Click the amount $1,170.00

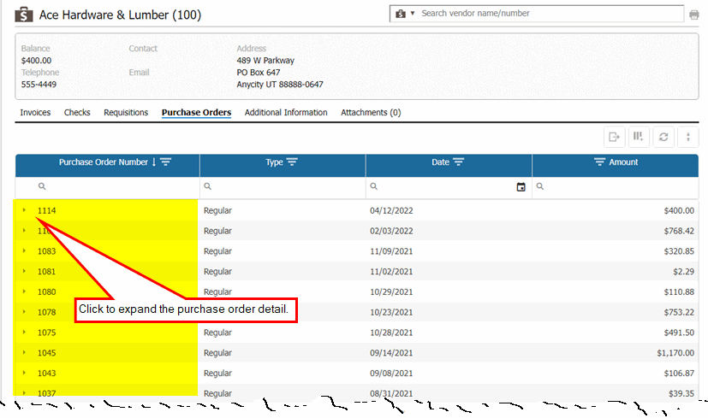[675, 353]
